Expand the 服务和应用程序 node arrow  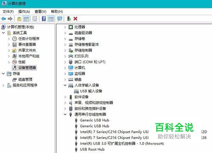[3, 85]
